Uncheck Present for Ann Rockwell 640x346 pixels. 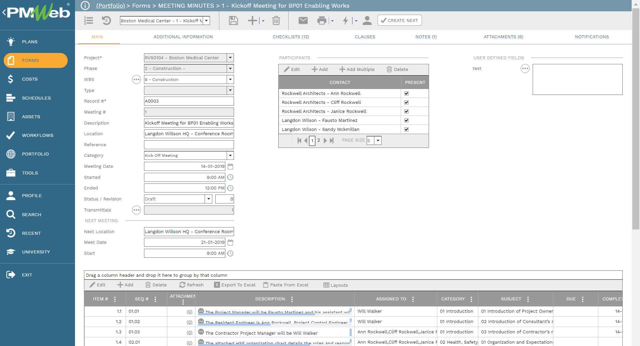[x=406, y=94]
